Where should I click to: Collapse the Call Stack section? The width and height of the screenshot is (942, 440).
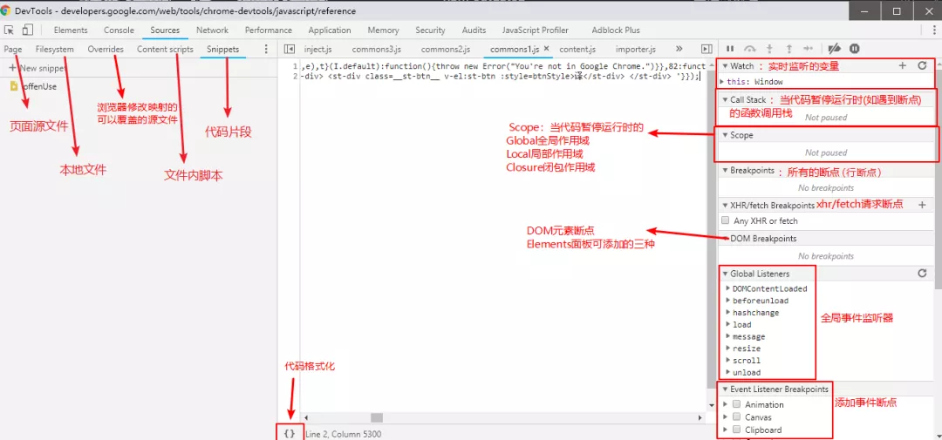[725, 99]
